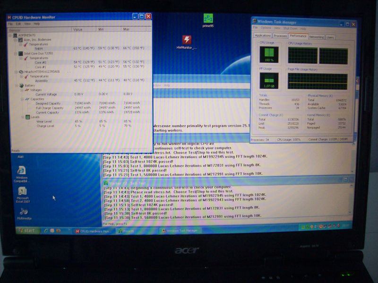Viewport: 378px width, 283px height.
Task: Click the Windows Start button
Action: point(27,231)
